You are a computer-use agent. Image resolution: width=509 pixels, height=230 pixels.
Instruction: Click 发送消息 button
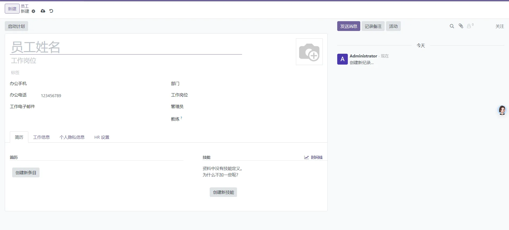(x=349, y=26)
